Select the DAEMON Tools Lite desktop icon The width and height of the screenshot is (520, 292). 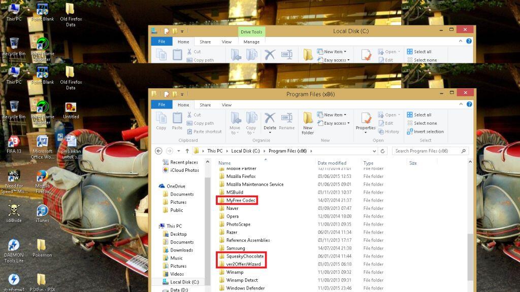point(14,251)
